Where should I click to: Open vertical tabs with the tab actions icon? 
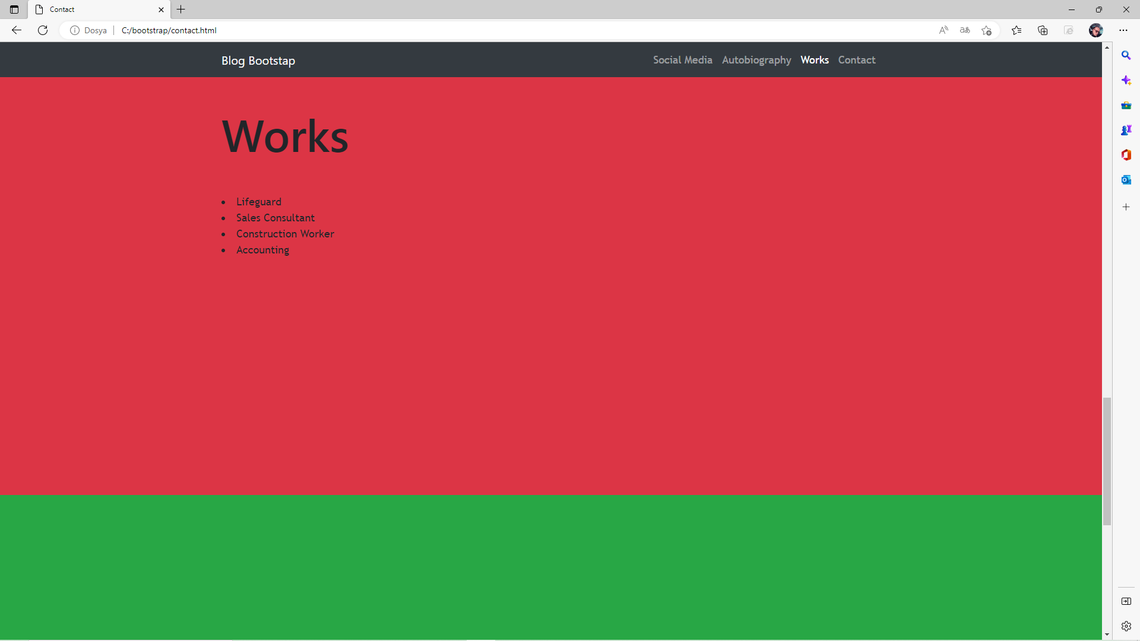14,9
